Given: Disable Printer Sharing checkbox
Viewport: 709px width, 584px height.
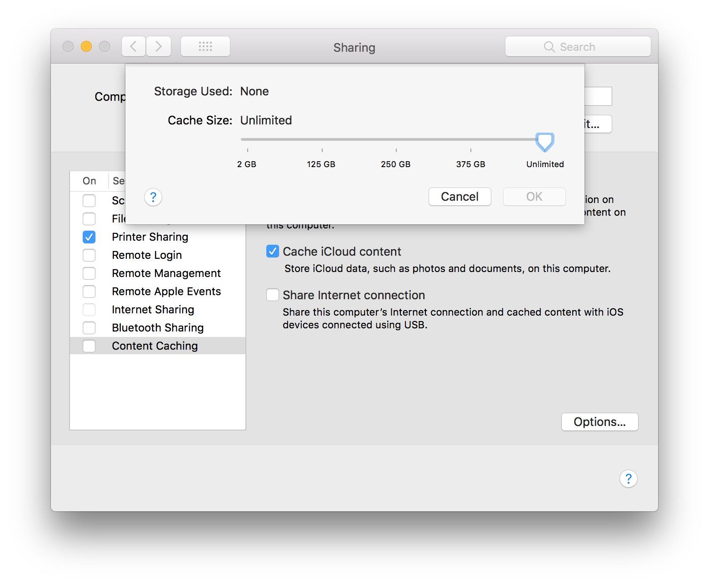Looking at the screenshot, I should point(89,237).
